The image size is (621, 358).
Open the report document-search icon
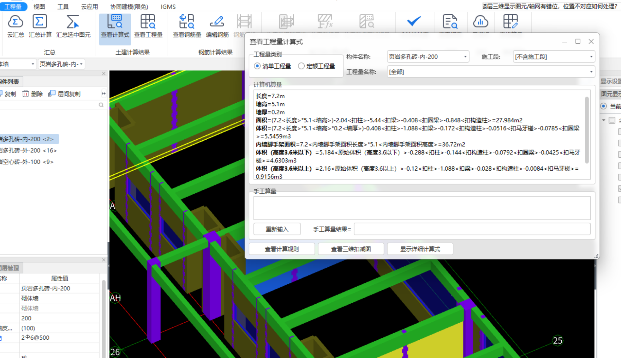pos(450,22)
